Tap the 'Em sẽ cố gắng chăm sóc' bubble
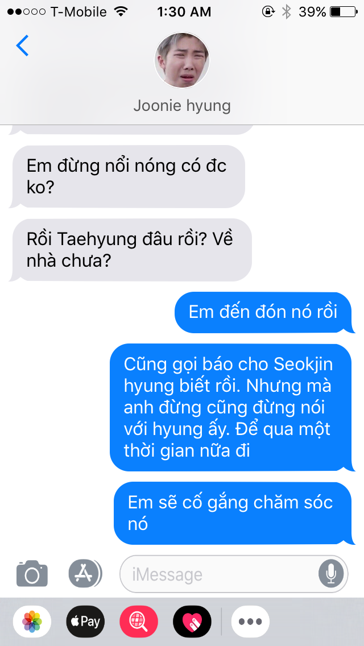 point(233,514)
